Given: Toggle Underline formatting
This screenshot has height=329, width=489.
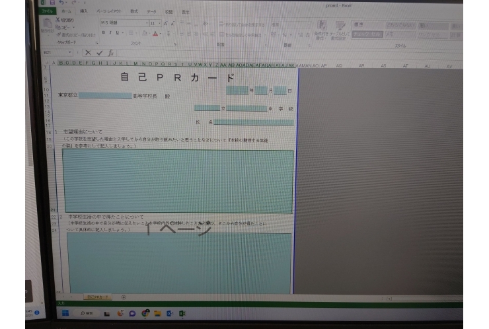Looking at the screenshot, I should point(117,32).
